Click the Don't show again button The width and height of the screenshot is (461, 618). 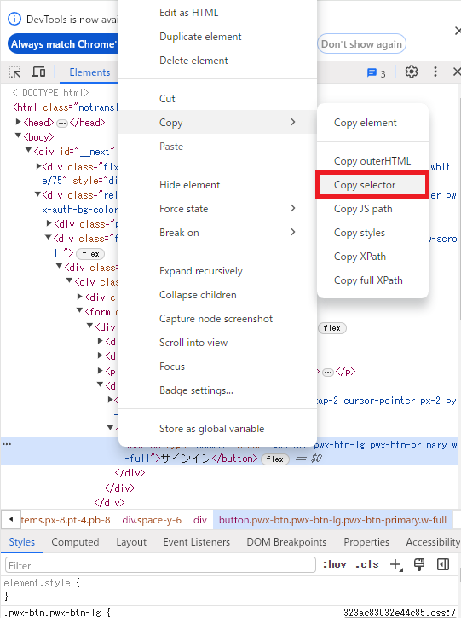tap(361, 44)
